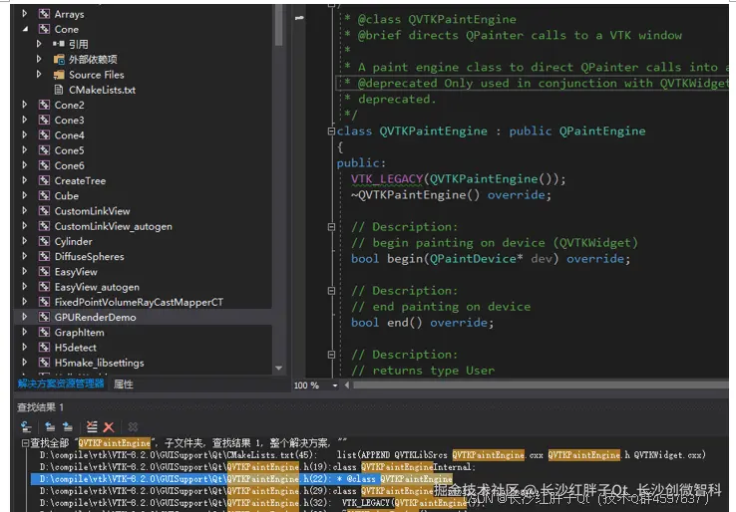
Task: Go to next location in Find Results toolbar
Action: pos(68,426)
